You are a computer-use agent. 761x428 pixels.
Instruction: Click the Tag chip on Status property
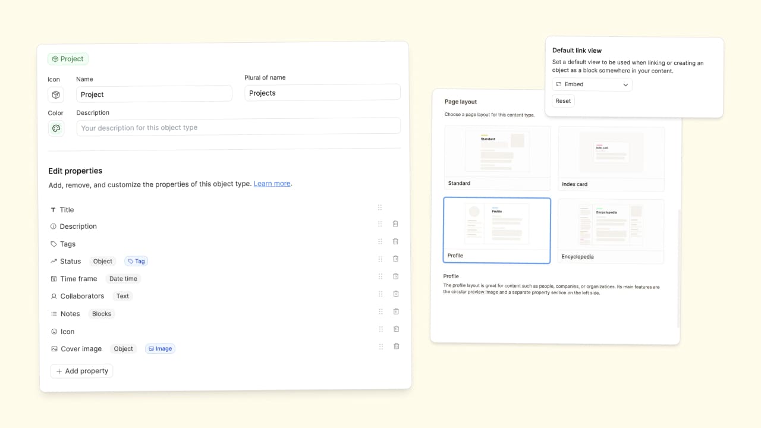tap(136, 261)
